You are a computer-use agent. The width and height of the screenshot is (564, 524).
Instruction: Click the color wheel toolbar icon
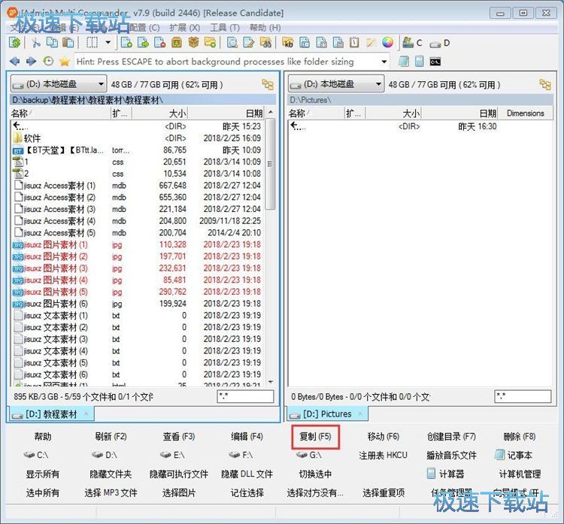point(387,43)
